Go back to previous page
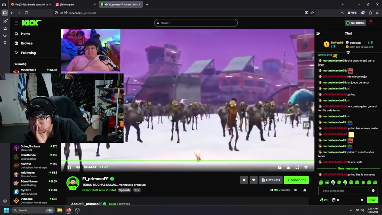382x215 pixels. pyautogui.click(x=12, y=13)
